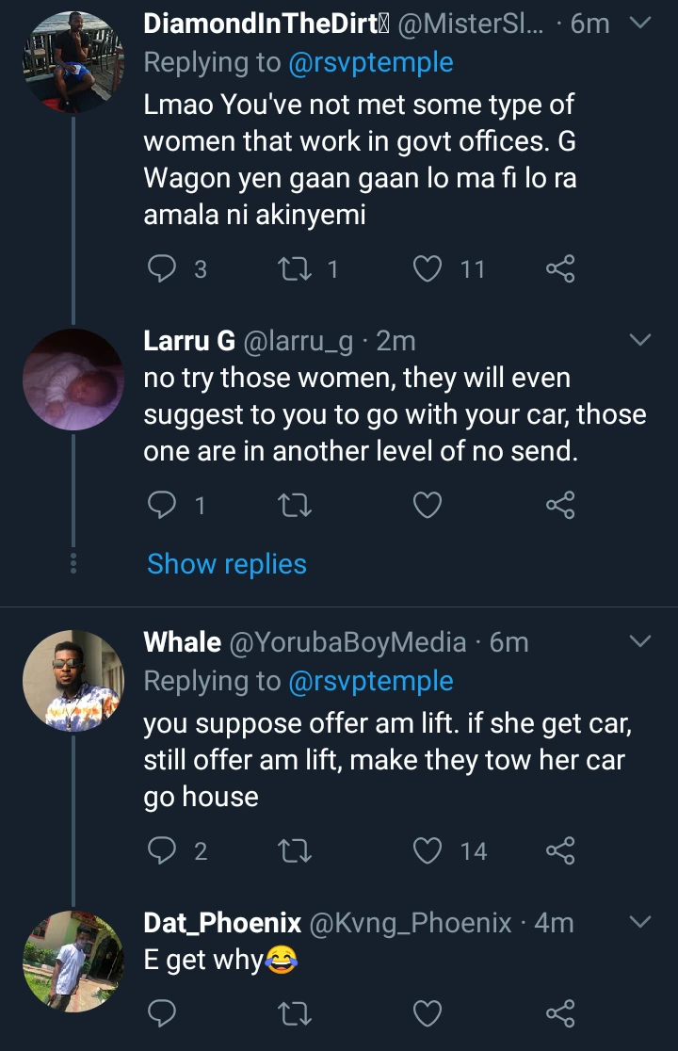Open @rsvptemple mention under DiamondInTheDirt
This screenshot has height=1051, width=678.
tap(371, 63)
